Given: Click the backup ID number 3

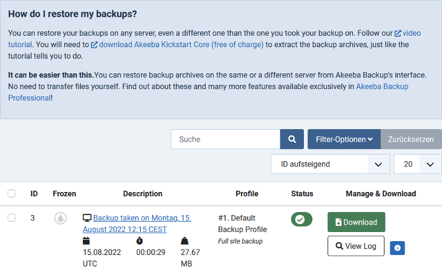Looking at the screenshot, I should [33, 218].
